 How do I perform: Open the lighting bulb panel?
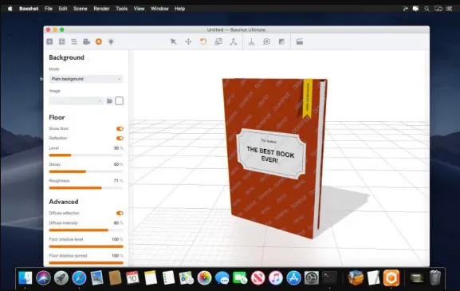coord(111,41)
